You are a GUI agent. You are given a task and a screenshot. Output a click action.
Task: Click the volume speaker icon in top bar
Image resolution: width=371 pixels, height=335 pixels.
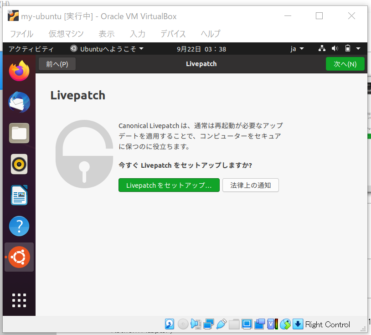pyautogui.click(x=335, y=48)
